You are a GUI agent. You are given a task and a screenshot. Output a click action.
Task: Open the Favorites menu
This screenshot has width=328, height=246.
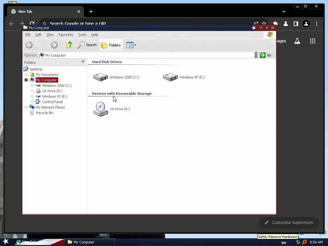66,35
